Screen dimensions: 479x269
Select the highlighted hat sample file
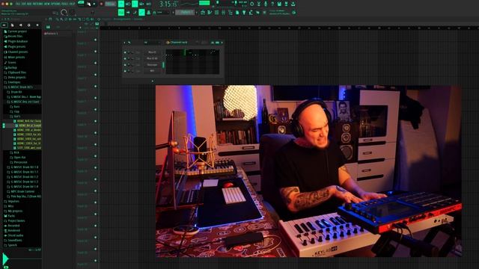point(28,126)
